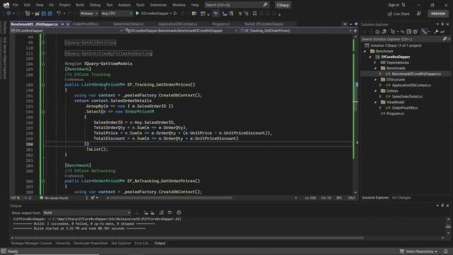Open the Show output from Build dropdown
Image resolution: width=453 pixels, height=255 pixels.
(x=86, y=212)
